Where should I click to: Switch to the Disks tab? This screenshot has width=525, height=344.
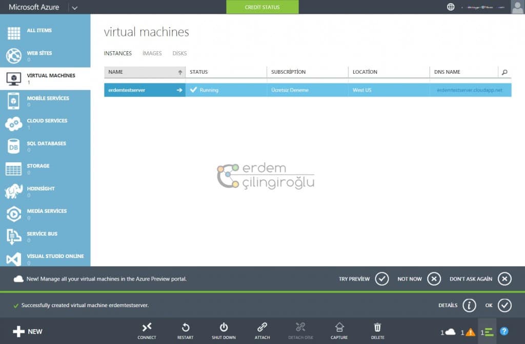tap(179, 53)
